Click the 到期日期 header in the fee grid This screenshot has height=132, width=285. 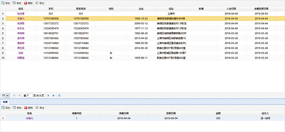pos(171,113)
